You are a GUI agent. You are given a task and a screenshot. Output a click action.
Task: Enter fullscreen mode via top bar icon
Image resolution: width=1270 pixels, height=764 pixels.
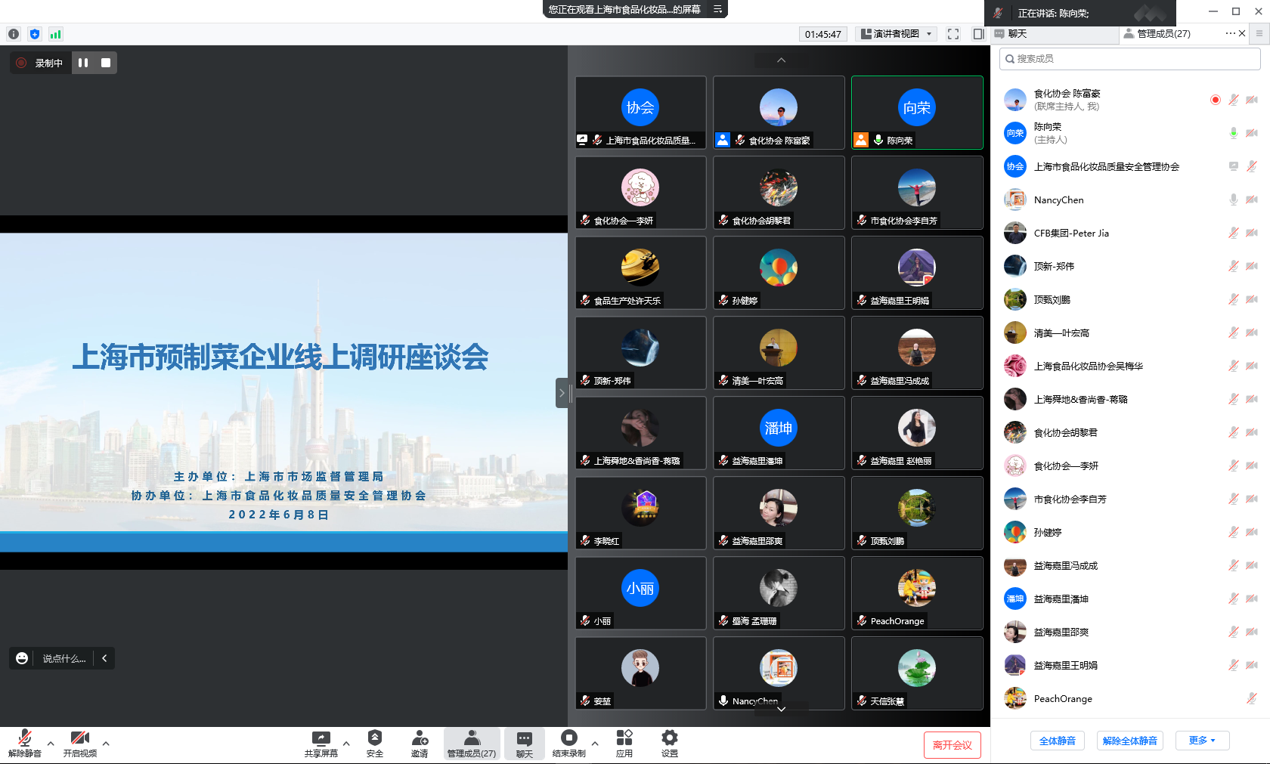(953, 34)
